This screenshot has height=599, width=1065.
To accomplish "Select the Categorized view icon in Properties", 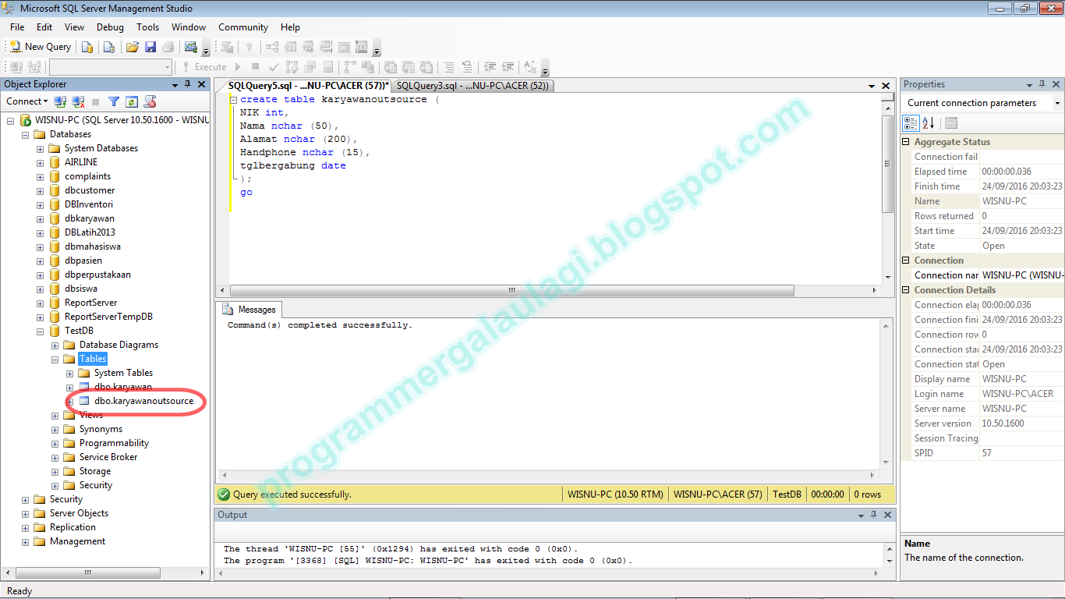I will click(x=910, y=122).
